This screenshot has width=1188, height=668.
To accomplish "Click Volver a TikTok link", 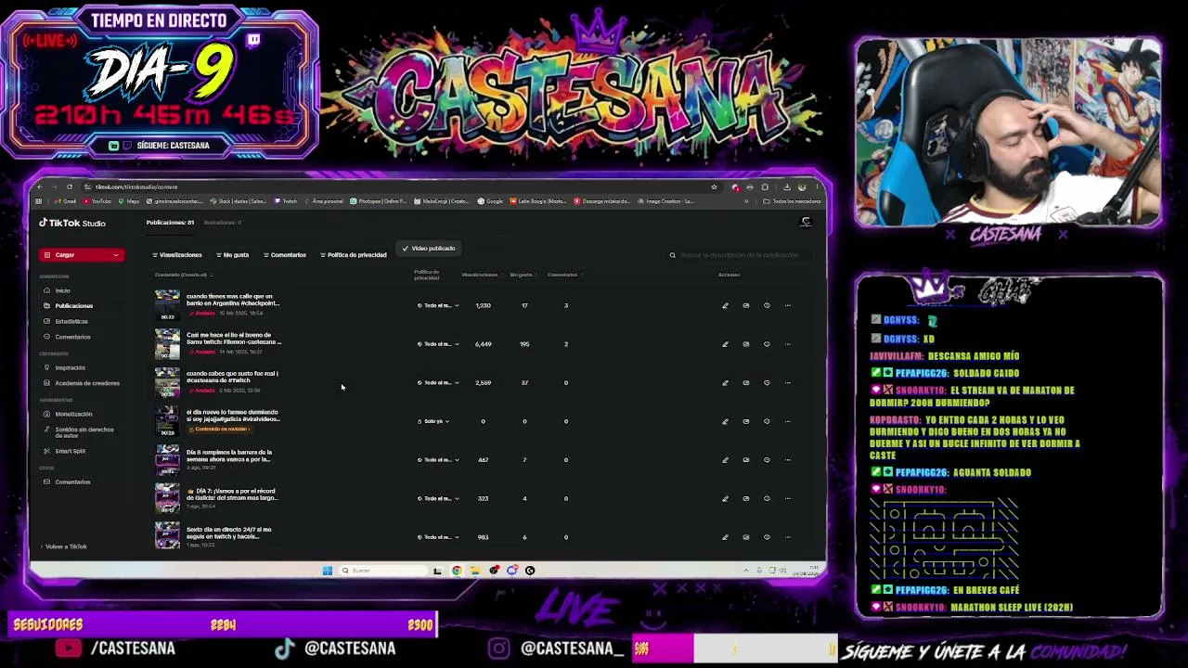I will pyautogui.click(x=64, y=546).
